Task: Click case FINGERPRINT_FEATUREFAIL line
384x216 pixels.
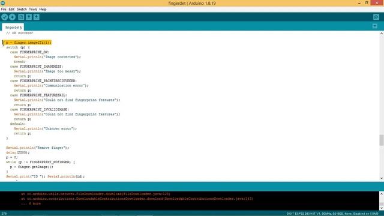Action: (x=38, y=95)
